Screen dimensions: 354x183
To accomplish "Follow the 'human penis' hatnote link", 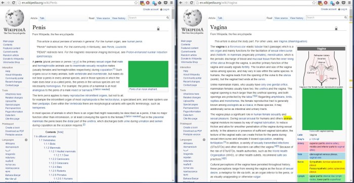I will tap(135, 41).
